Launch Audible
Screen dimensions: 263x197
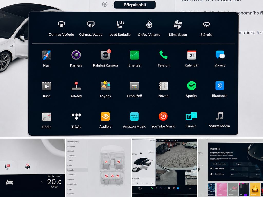pyautogui.click(x=105, y=120)
